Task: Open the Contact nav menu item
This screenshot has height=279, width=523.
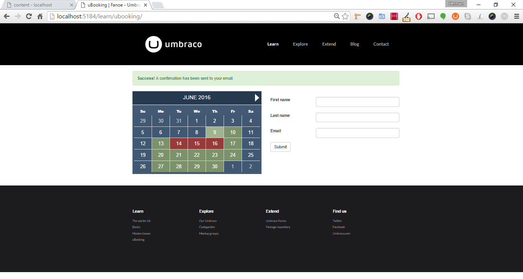Action: point(381,44)
